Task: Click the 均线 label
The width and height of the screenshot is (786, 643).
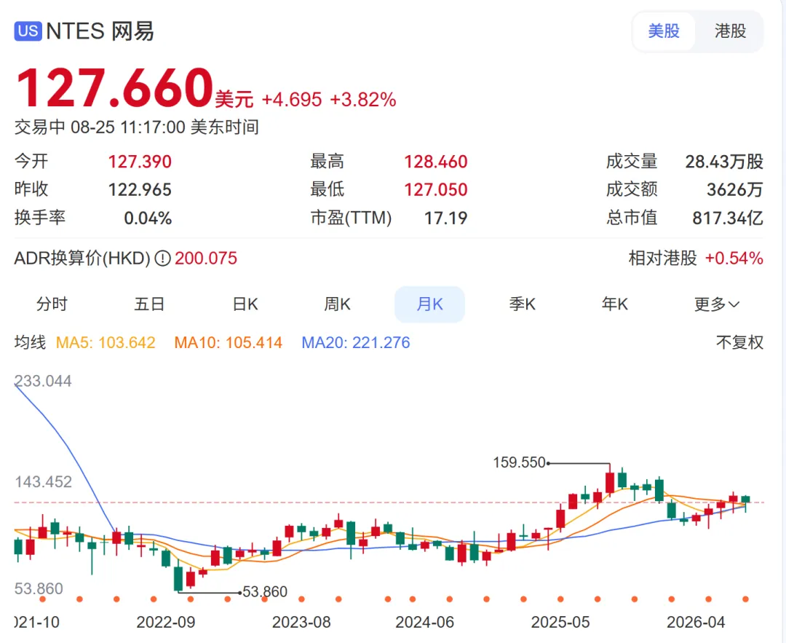Action: (x=30, y=342)
